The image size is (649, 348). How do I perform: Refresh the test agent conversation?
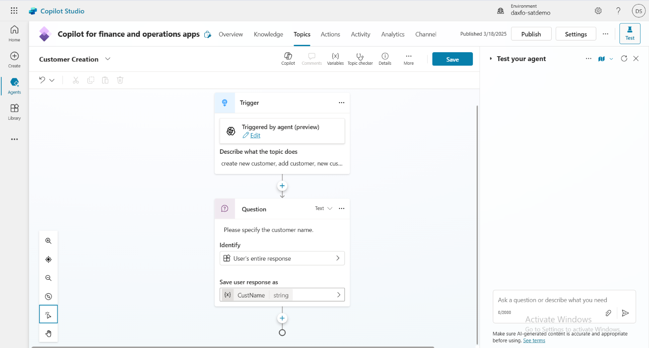(624, 59)
